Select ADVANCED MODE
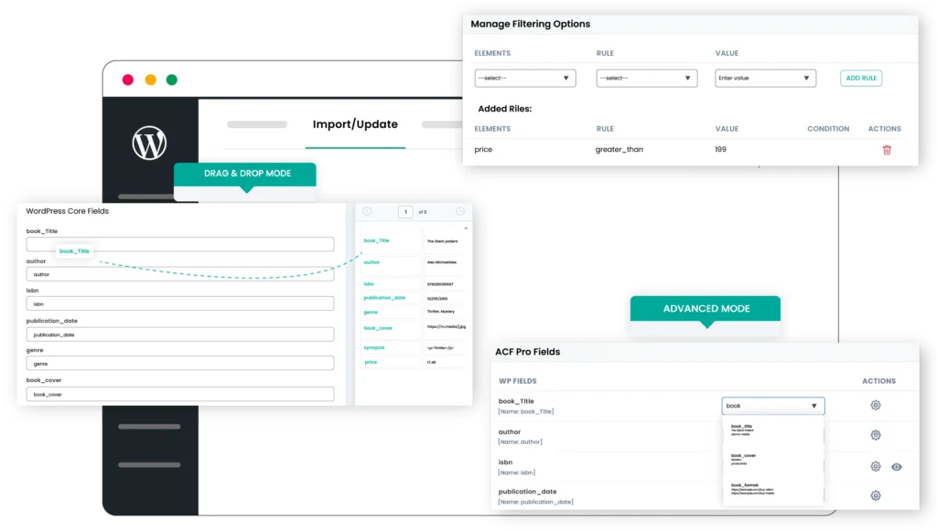 click(x=705, y=309)
